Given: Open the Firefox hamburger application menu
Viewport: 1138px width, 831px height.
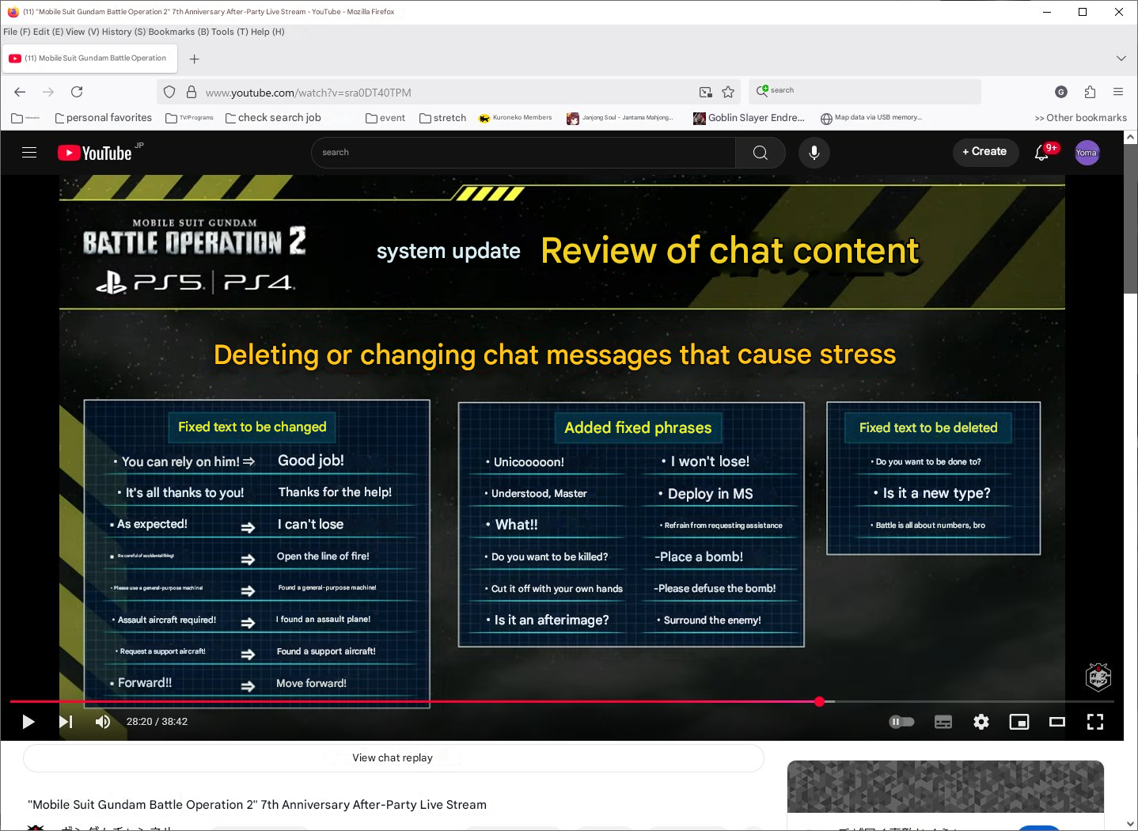Looking at the screenshot, I should (x=1118, y=92).
